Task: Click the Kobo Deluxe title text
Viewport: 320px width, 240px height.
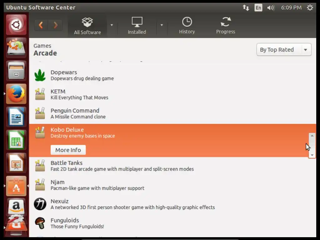Action: pyautogui.click(x=67, y=130)
